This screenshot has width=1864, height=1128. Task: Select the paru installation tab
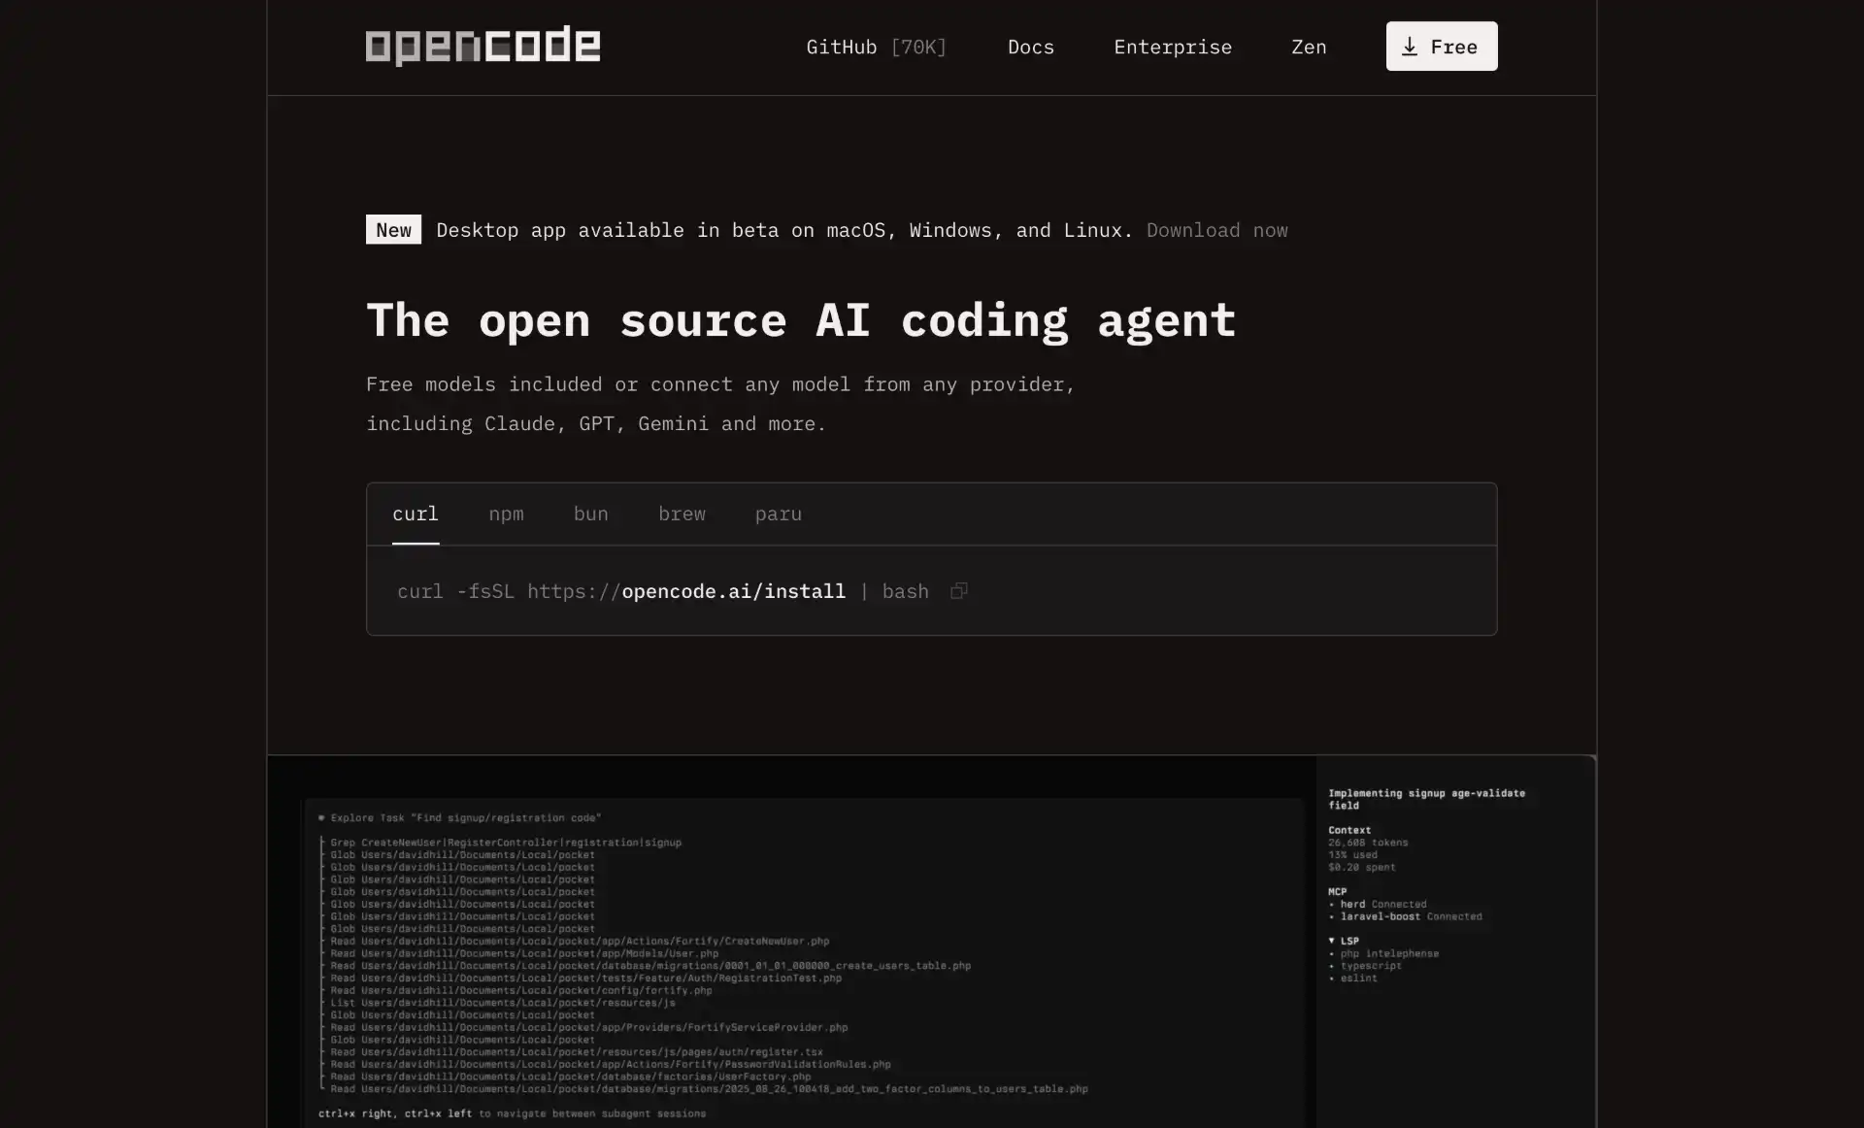pyautogui.click(x=778, y=514)
